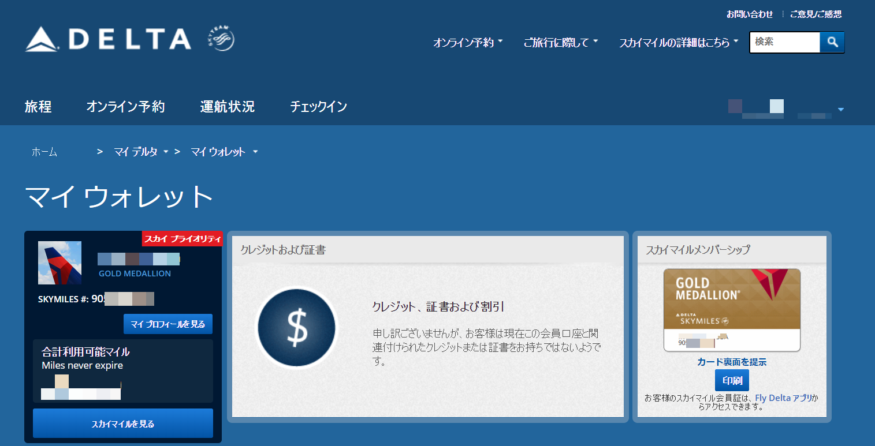This screenshot has width=875, height=446.
Task: Click the 検索 search input field
Action: (x=785, y=42)
